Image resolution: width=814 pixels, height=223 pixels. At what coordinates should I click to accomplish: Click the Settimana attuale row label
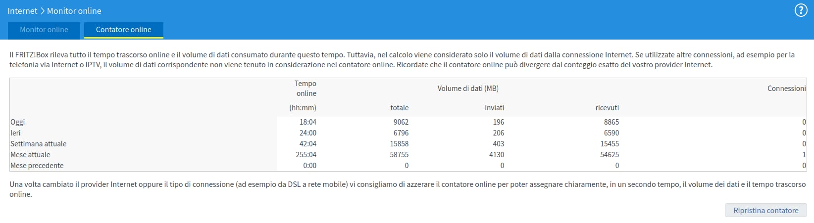[x=39, y=144]
